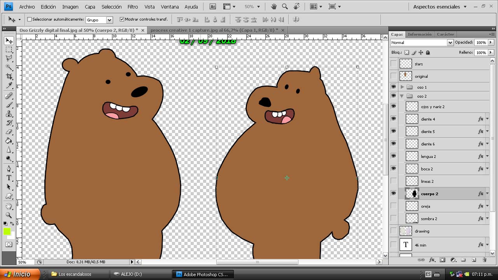
Task: Select the Eyedropper tool
Action: [9, 86]
